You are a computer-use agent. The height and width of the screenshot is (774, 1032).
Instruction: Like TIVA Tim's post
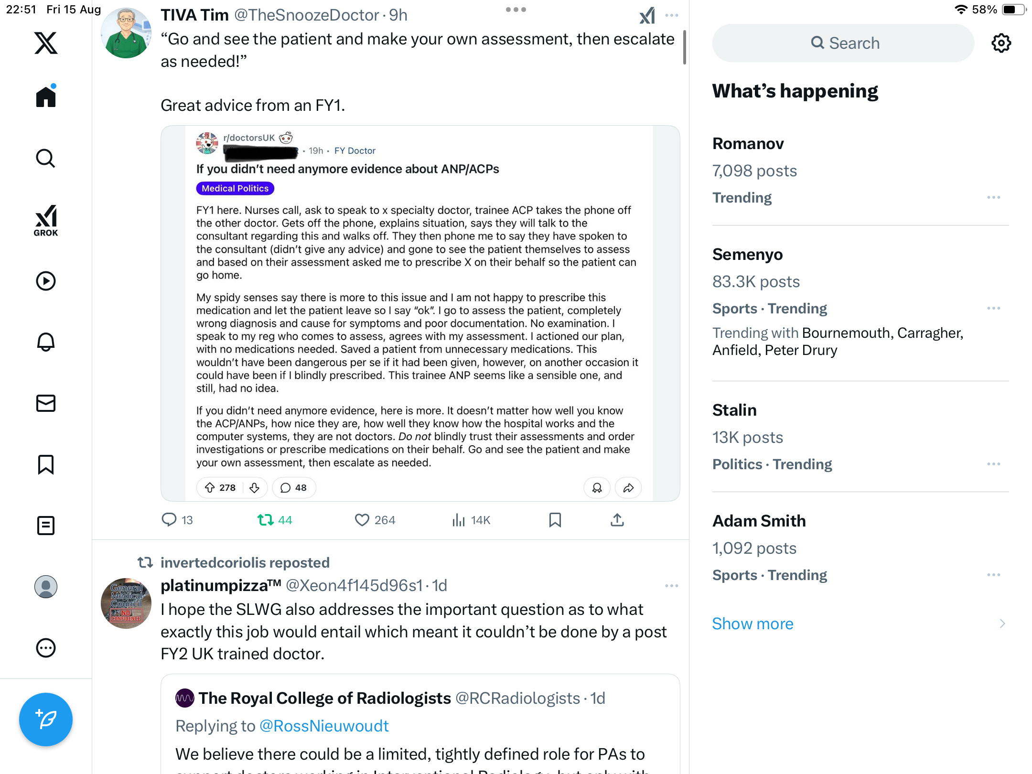tap(362, 520)
